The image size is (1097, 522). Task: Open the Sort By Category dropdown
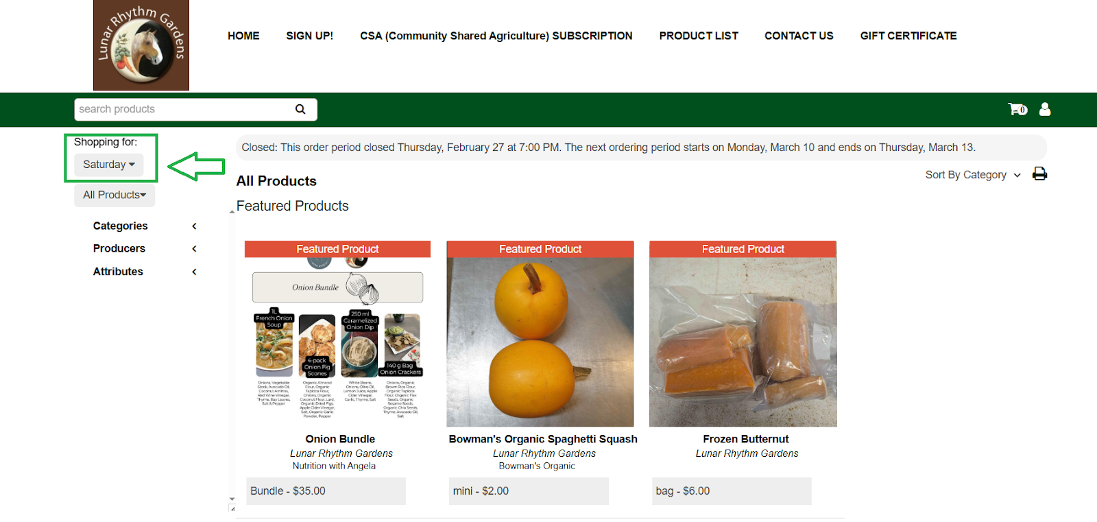(x=973, y=175)
